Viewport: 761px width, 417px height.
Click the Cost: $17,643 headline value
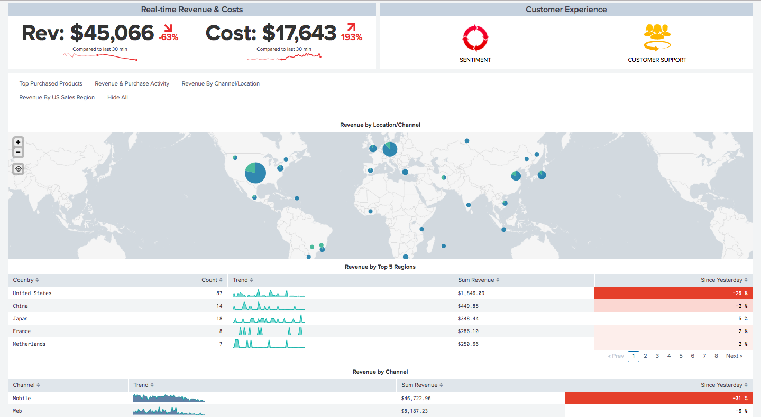[x=271, y=33]
